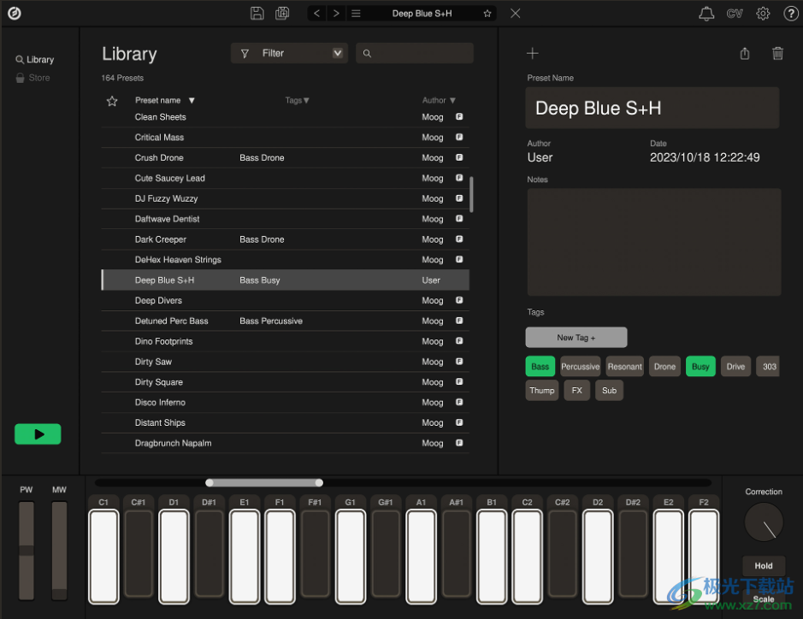Enable the Percussive tag
The image size is (803, 619).
pos(580,367)
